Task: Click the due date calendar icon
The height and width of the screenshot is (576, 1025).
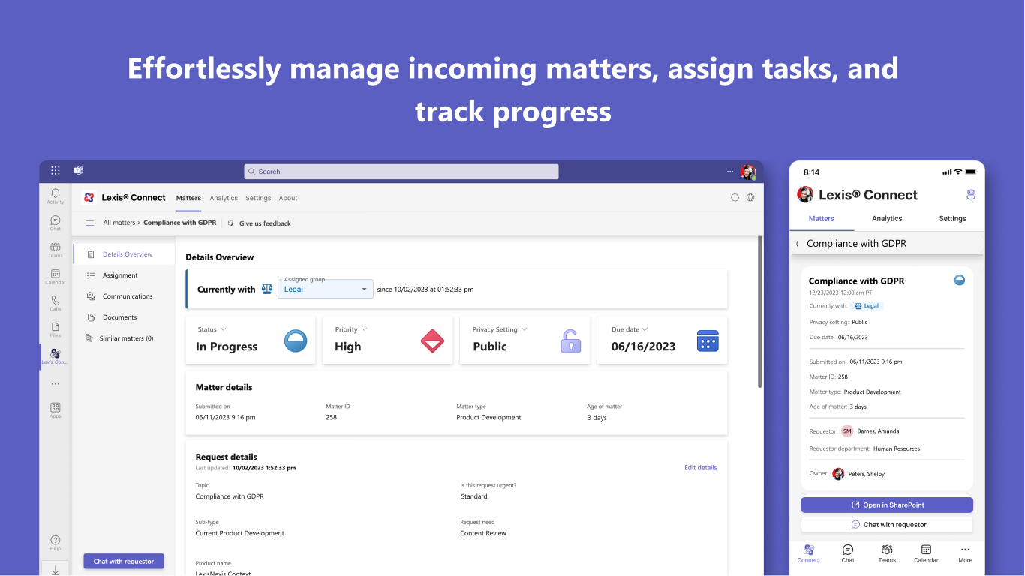Action: [x=708, y=341]
